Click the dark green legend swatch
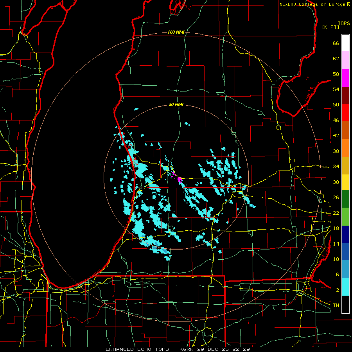The image size is (352, 352). pos(345,199)
